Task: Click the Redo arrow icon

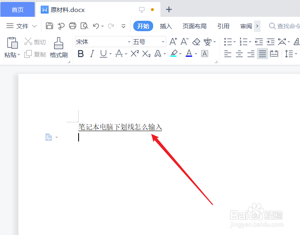Action: tap(111, 26)
